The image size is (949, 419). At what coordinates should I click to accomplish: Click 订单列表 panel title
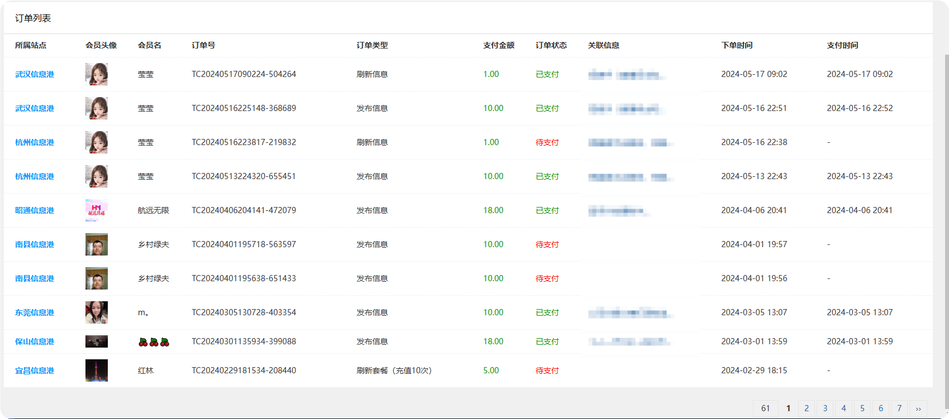(x=33, y=18)
